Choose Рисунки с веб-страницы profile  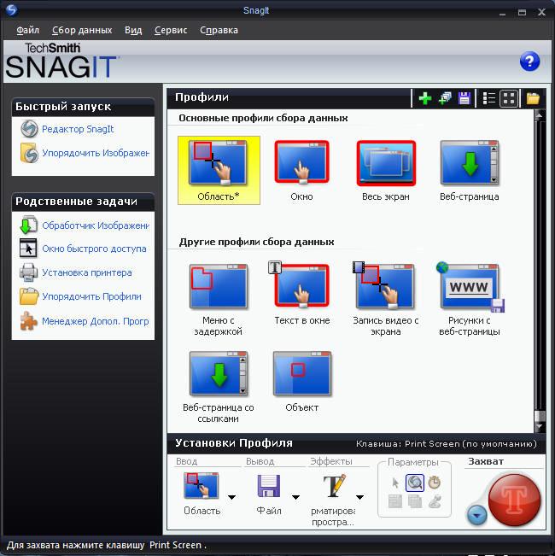[470, 300]
